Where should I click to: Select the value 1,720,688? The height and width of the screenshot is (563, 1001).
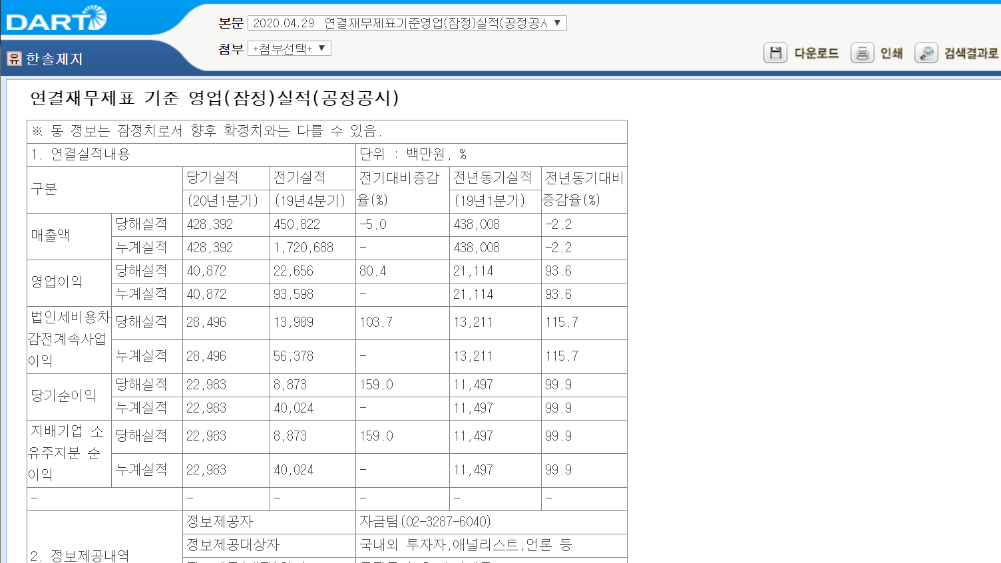(x=303, y=248)
